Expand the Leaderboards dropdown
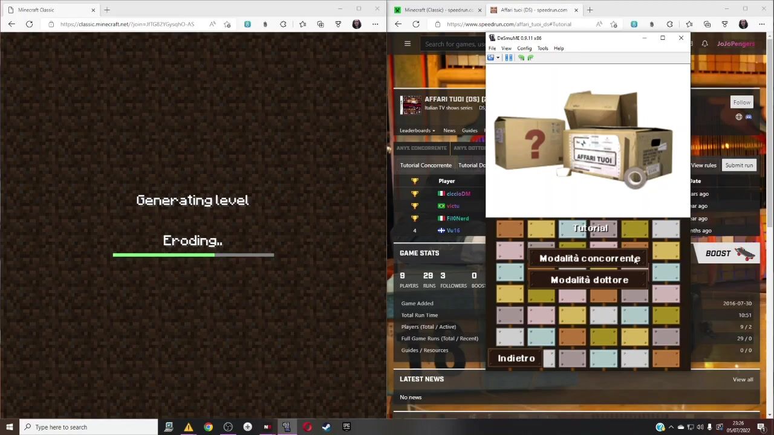The image size is (774, 435). click(x=417, y=130)
